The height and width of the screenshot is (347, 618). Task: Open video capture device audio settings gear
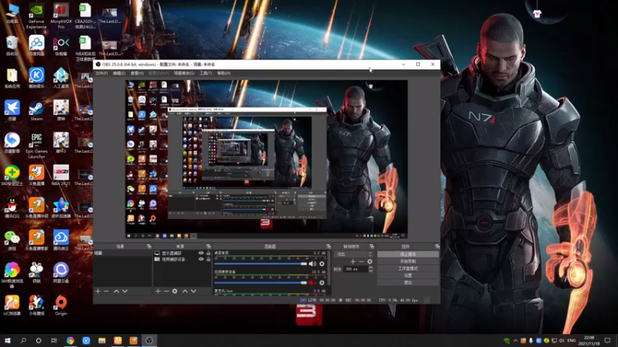322,282
